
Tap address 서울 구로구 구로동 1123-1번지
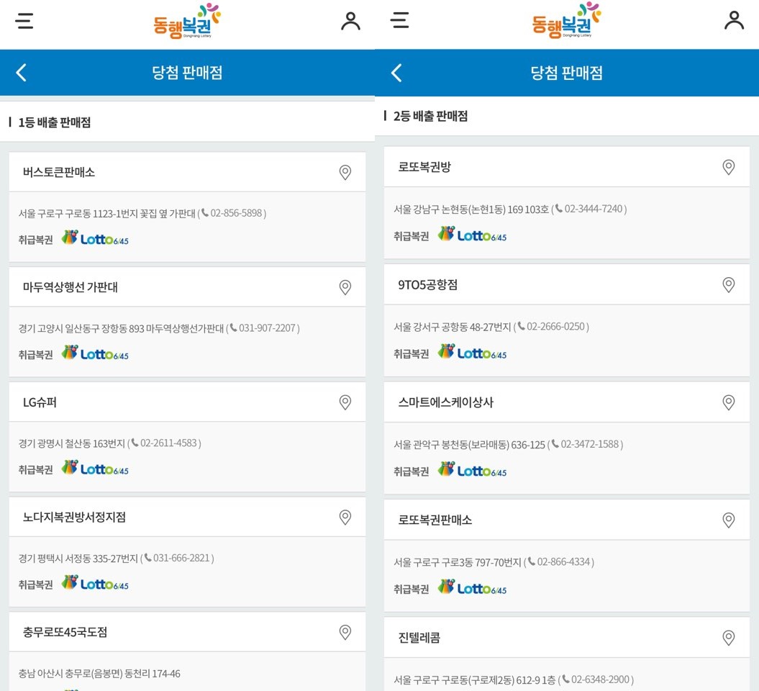point(78,214)
